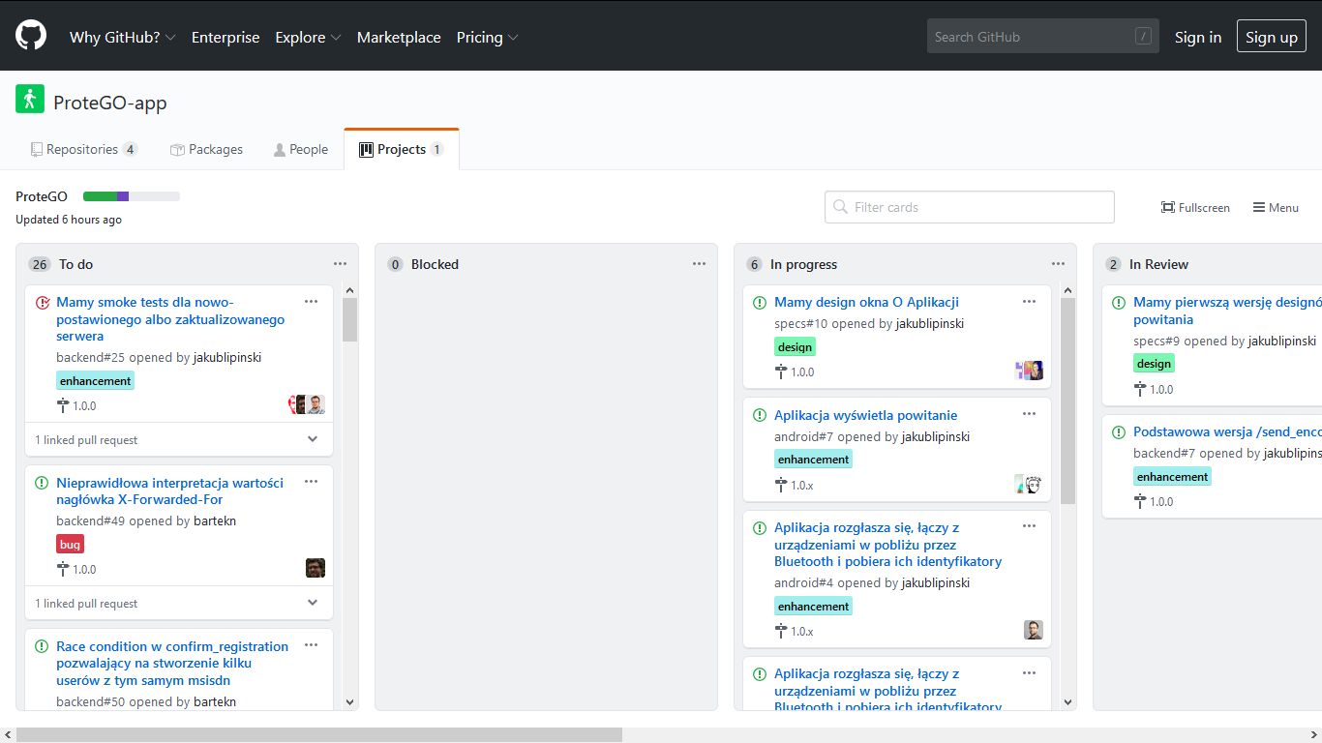Open 'Aplikacja wyświetla powitanie' card link

(865, 415)
